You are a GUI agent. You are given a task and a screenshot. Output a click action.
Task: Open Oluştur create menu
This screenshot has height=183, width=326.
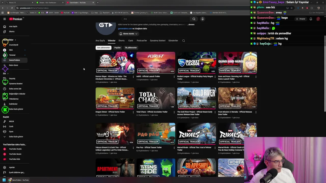(301, 19)
